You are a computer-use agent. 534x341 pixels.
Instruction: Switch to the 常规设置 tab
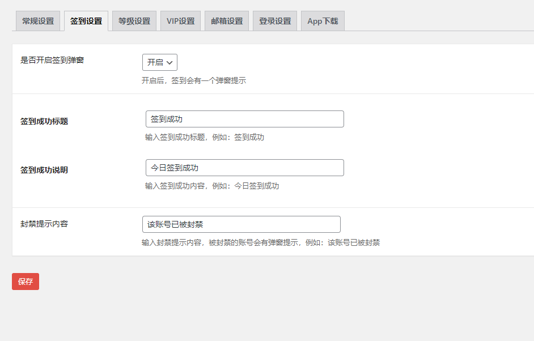click(37, 20)
